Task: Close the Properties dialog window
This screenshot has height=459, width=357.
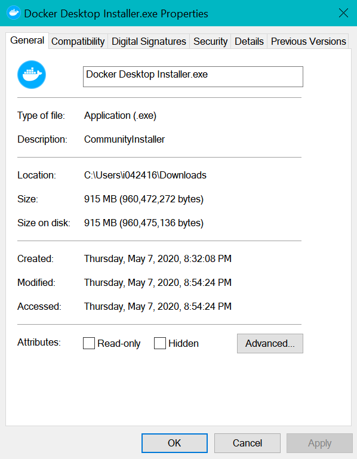Action: click(x=343, y=13)
